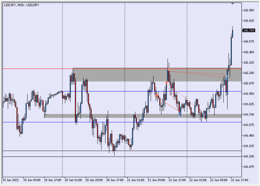Screen dimensions: 260x186
Task: Click the 142.450 price axis label
Action: coord(248,52)
